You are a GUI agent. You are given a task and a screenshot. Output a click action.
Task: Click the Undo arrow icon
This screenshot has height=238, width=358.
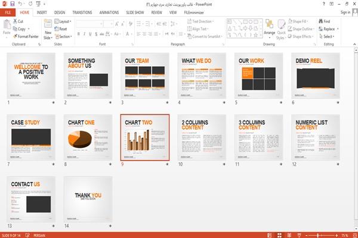pos(20,4)
